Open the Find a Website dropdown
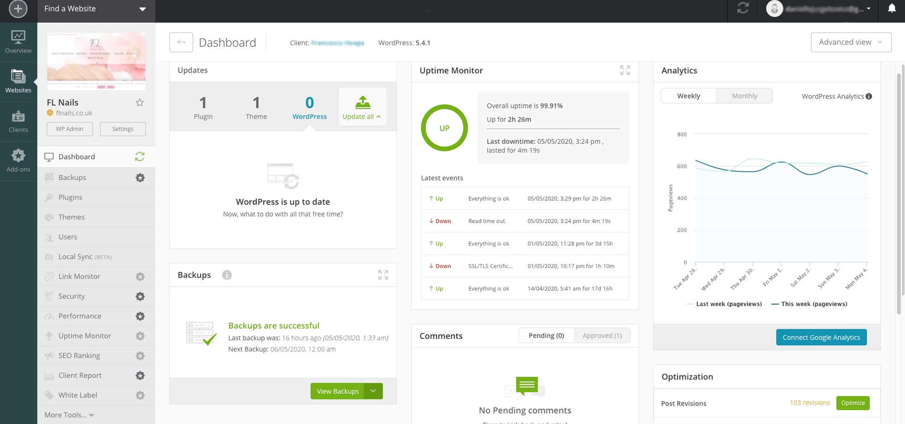Viewport: 905px width, 424px height. tap(96, 9)
